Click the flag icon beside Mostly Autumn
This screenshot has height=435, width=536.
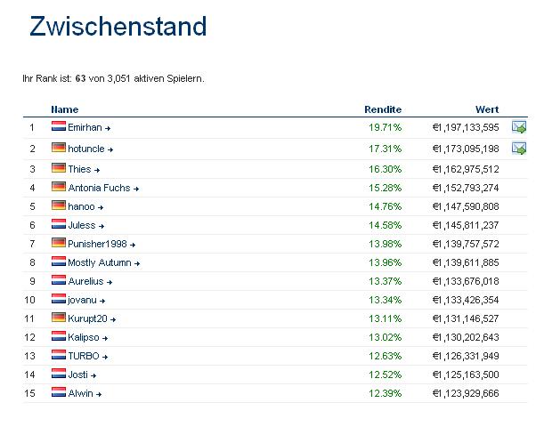pos(59,262)
